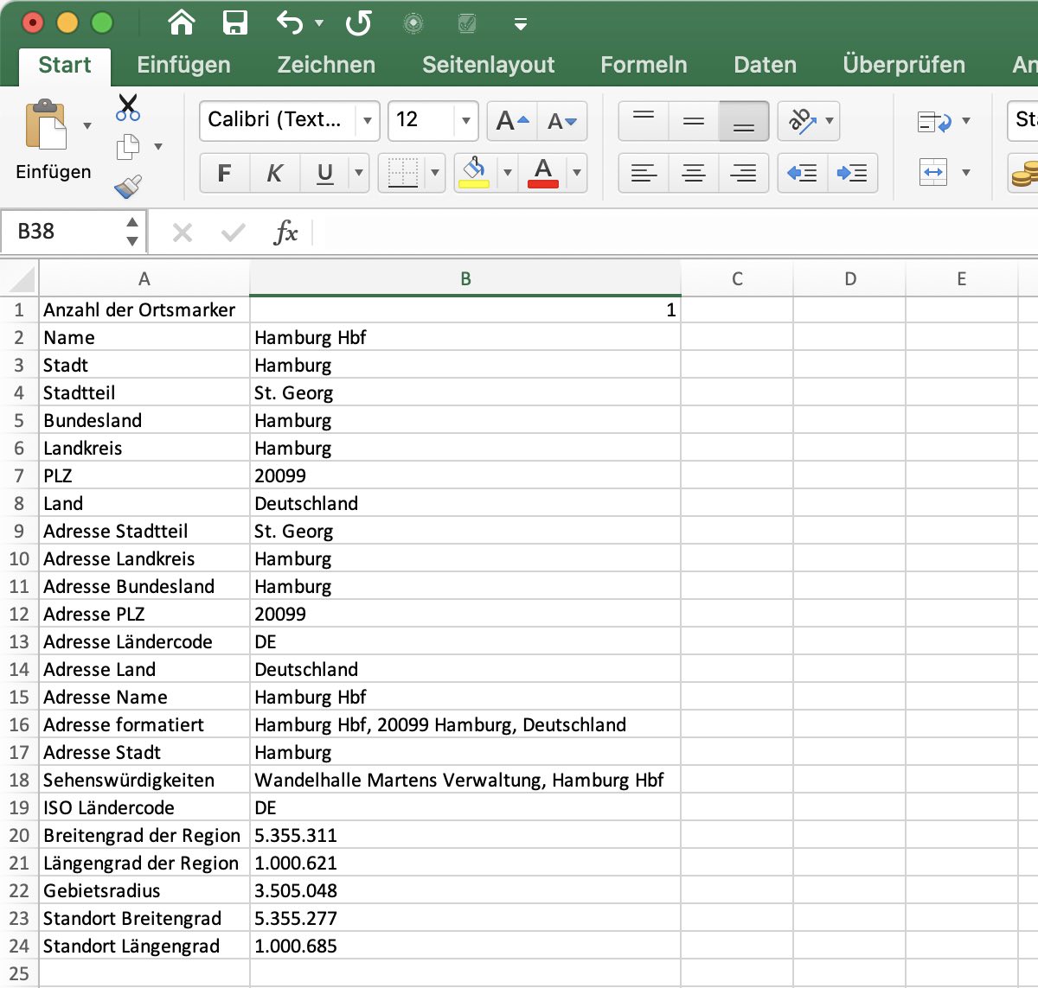Select column A by its header
This screenshot has width=1038, height=988.
(x=144, y=279)
